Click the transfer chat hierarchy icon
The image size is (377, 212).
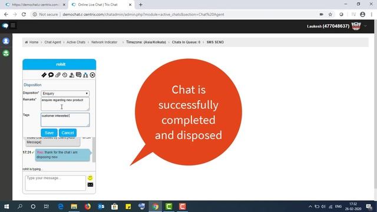85,75
